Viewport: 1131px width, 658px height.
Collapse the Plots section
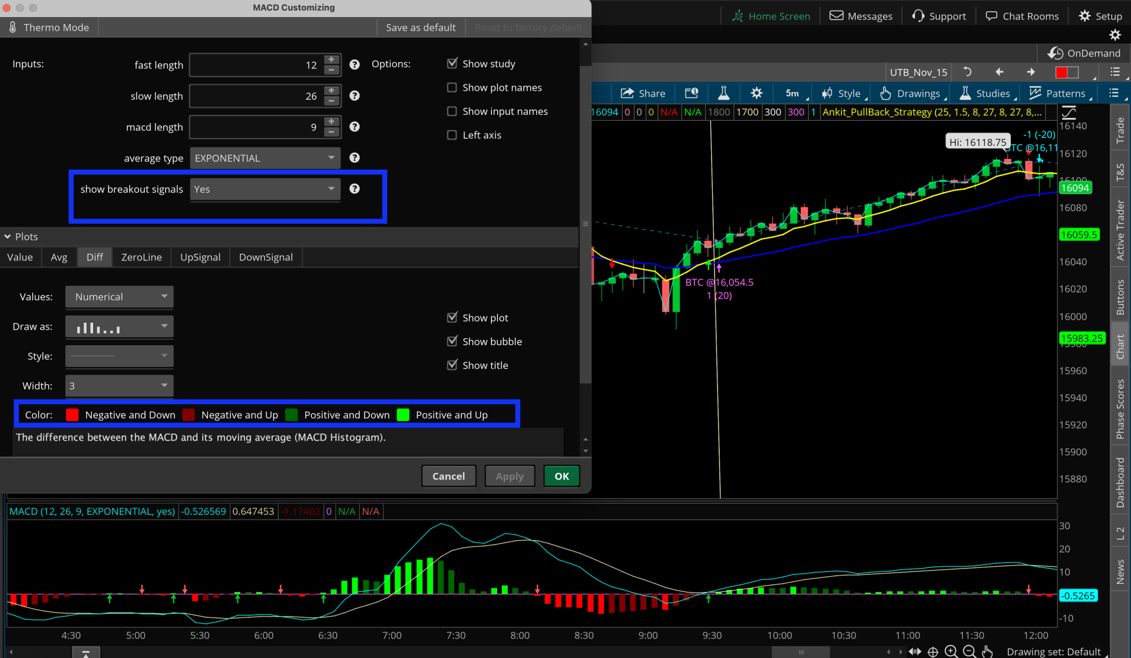tap(8, 236)
